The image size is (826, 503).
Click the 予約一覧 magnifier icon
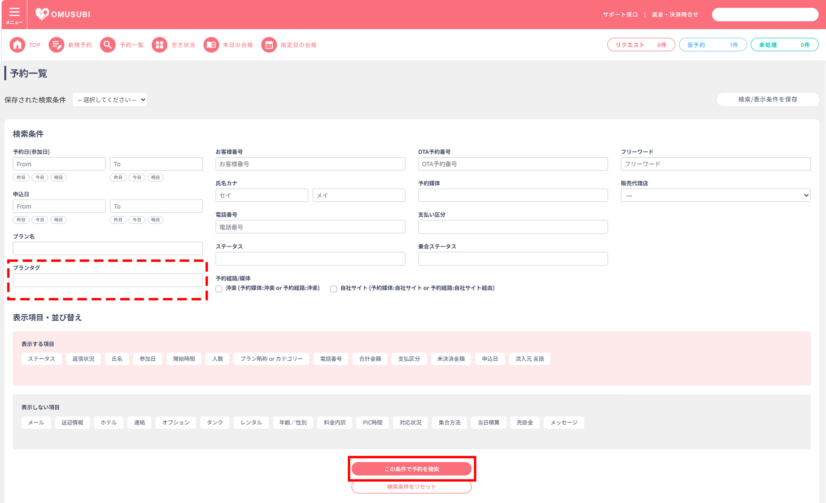click(x=107, y=45)
